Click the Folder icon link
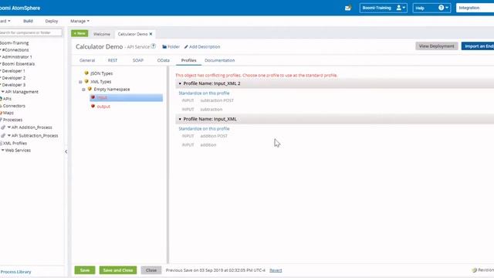 point(171,46)
